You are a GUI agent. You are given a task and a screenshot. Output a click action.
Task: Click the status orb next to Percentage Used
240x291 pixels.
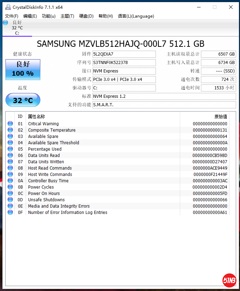10,149
